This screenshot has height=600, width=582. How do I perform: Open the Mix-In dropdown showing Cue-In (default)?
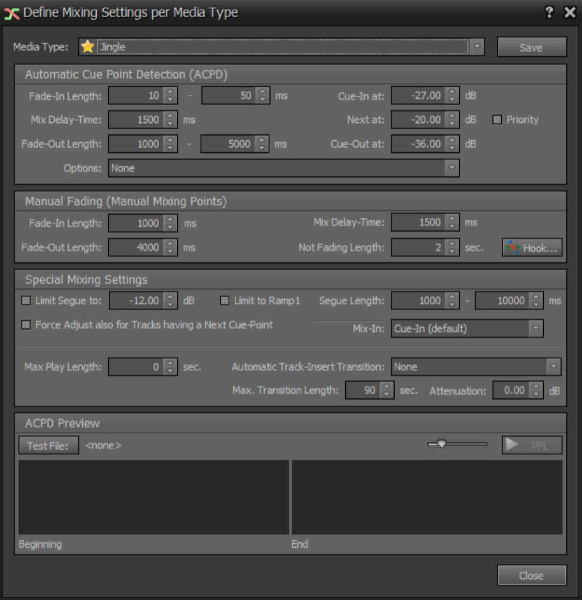click(536, 329)
